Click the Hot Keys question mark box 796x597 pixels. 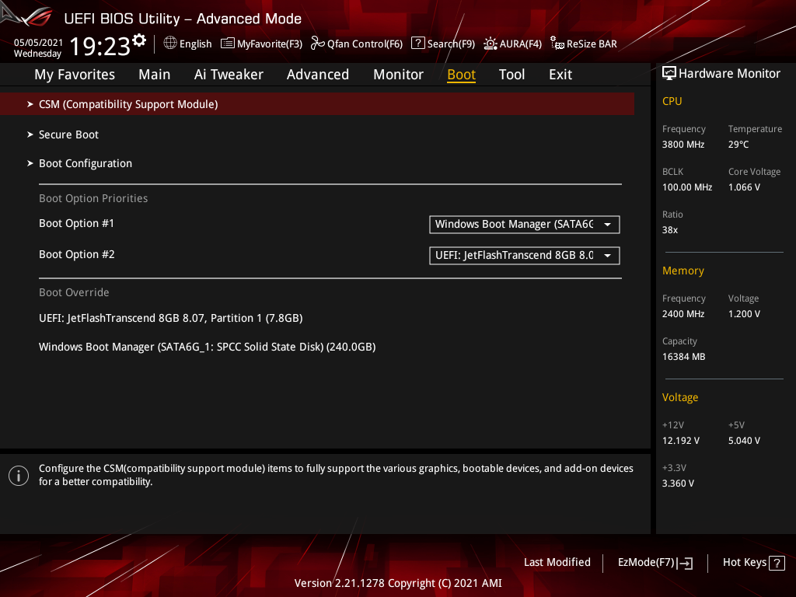point(777,563)
